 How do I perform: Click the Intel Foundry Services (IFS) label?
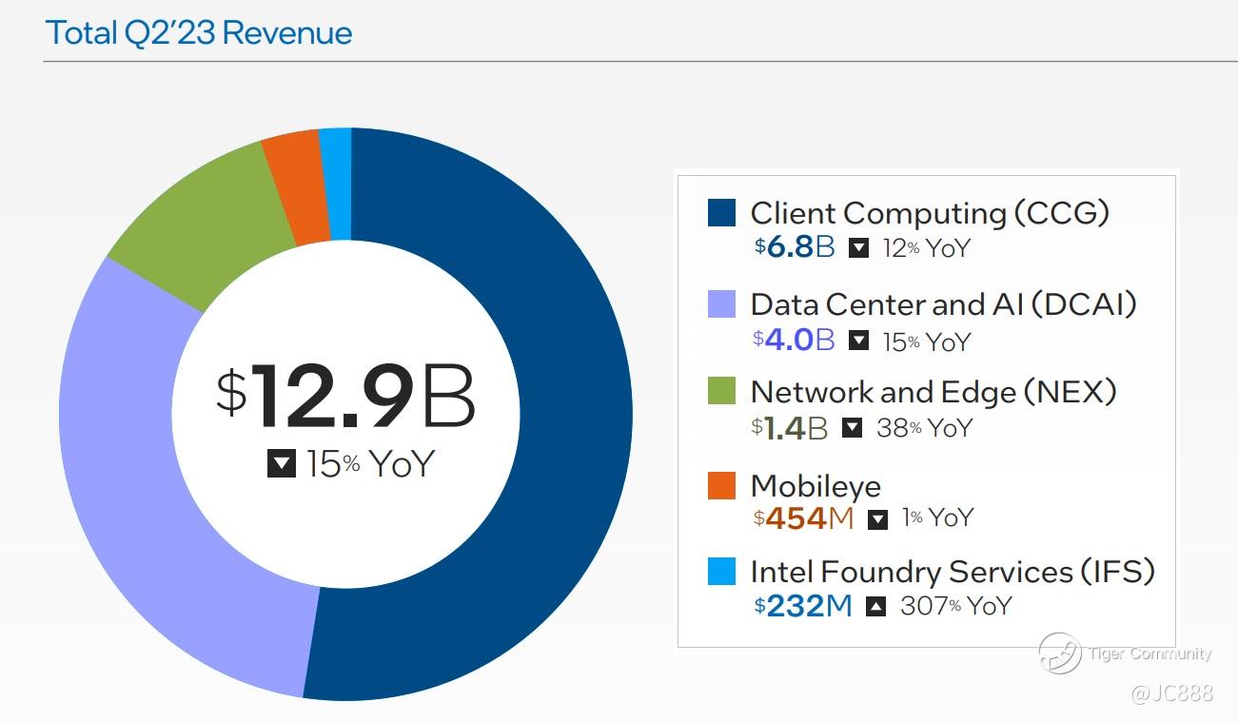click(x=952, y=572)
